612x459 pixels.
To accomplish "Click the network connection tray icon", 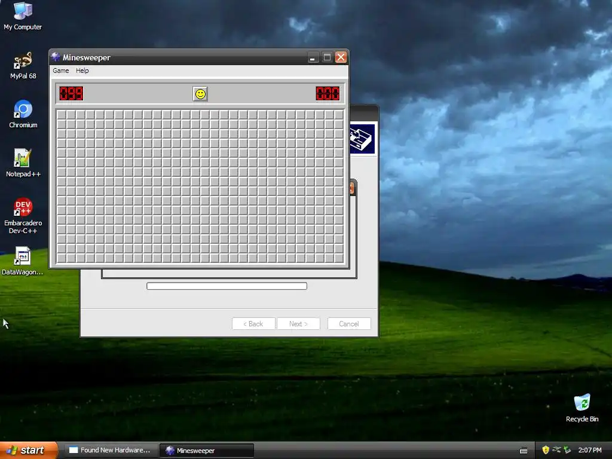I will [556, 450].
